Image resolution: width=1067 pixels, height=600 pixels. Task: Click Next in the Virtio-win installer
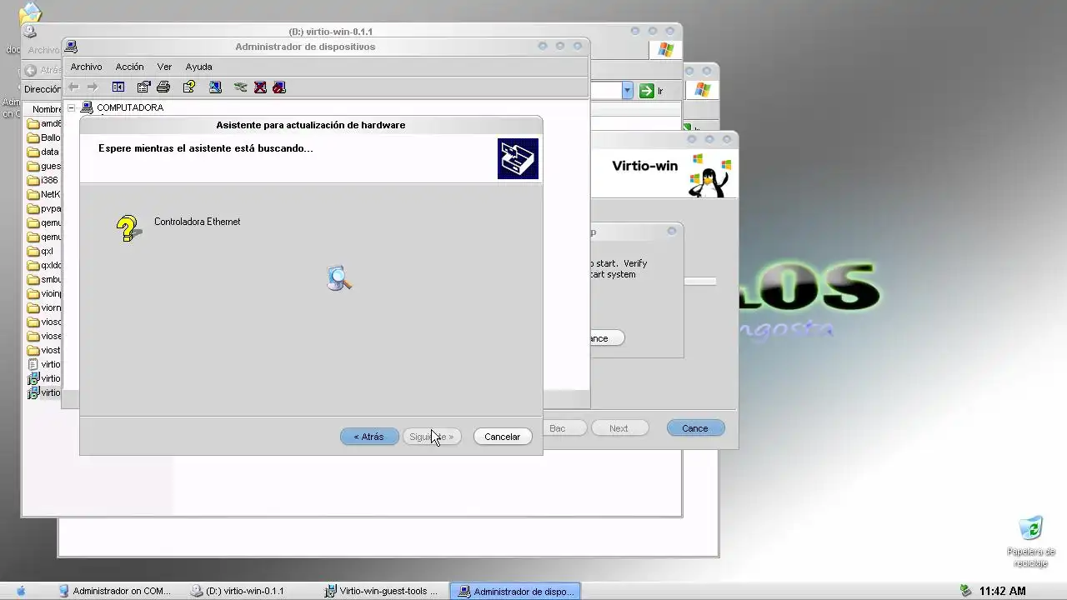(619, 428)
